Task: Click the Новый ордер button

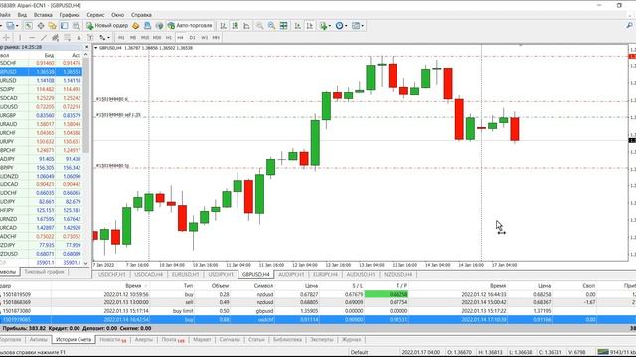Action: [x=107, y=26]
